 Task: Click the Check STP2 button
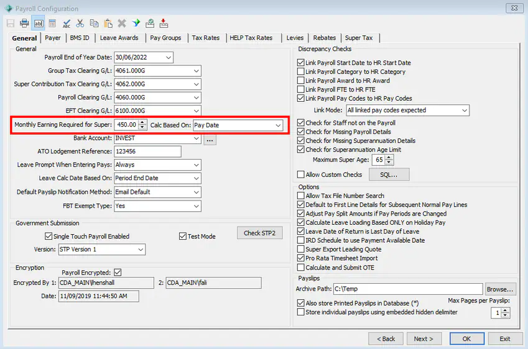pos(259,233)
